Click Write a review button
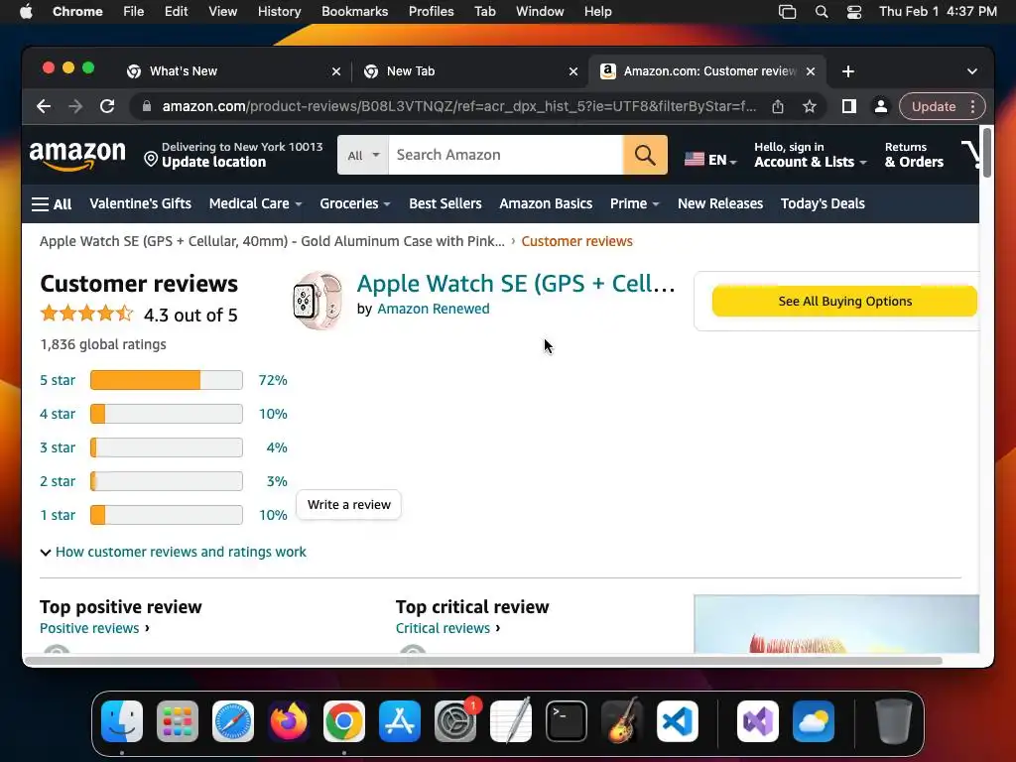 click(x=348, y=505)
